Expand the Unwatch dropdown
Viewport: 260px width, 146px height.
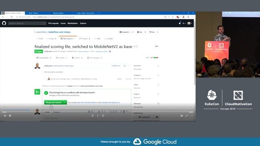tap(125, 32)
